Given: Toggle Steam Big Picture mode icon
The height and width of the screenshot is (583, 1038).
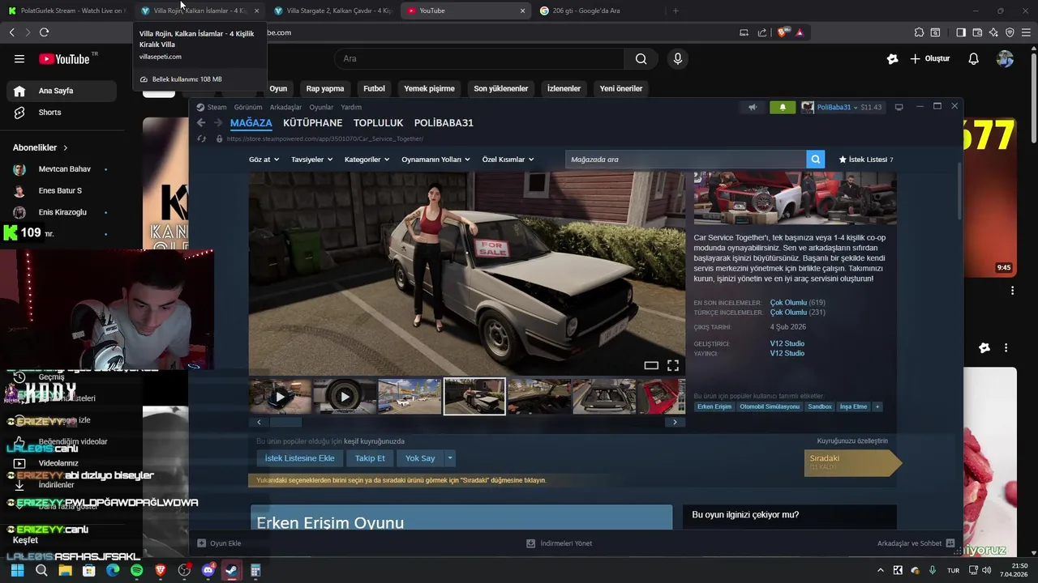Looking at the screenshot, I should click(899, 107).
